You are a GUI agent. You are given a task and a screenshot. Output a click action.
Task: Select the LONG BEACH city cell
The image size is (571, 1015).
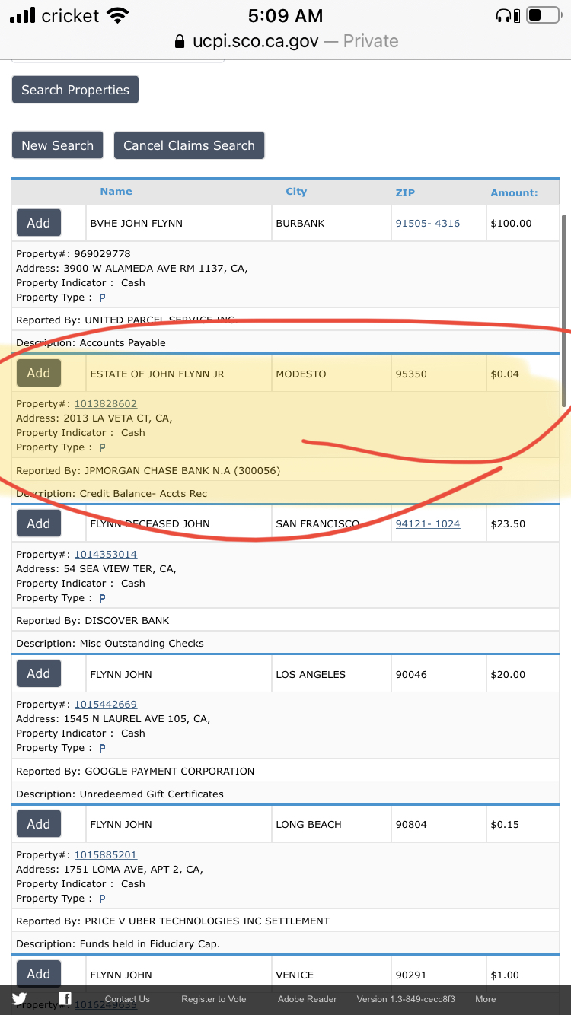point(331,824)
